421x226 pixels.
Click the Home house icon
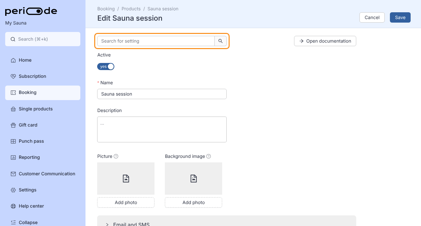pos(13,60)
